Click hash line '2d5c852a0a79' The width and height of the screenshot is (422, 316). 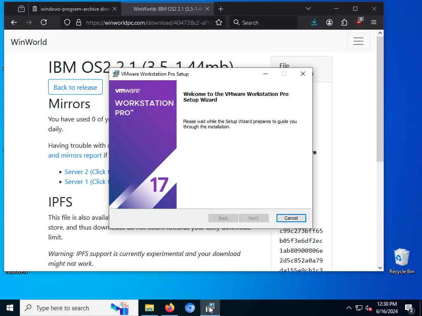coord(301,260)
